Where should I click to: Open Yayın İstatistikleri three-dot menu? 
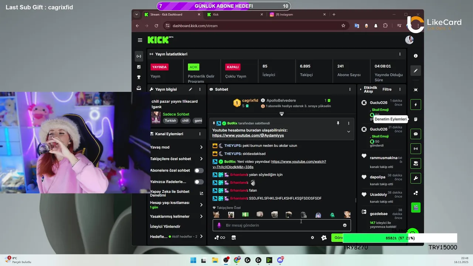[x=399, y=54]
